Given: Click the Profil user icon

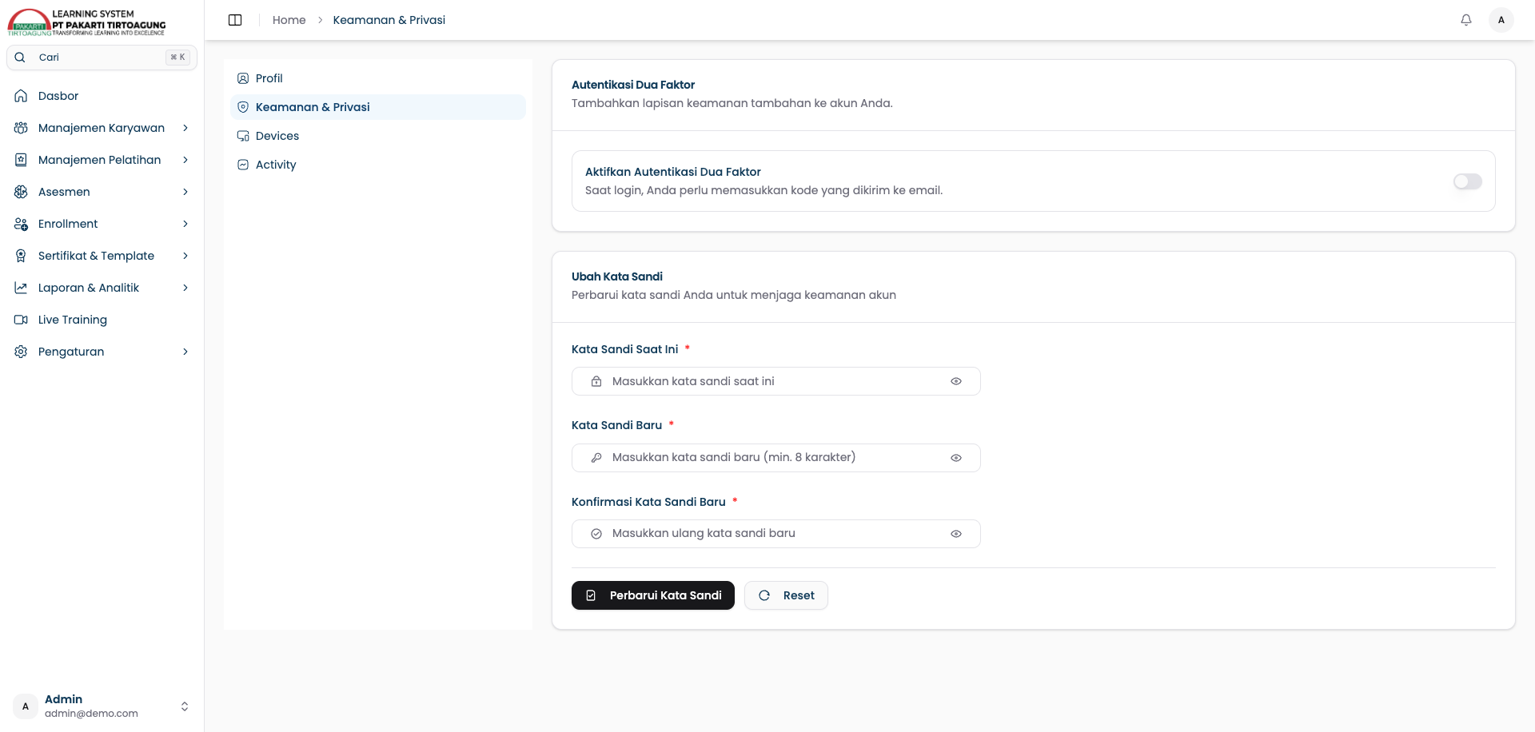Looking at the screenshot, I should tap(243, 78).
